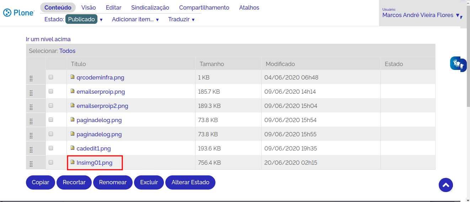Click the Alterar Estado button
Screen dimensions: 470x202
tap(190, 182)
